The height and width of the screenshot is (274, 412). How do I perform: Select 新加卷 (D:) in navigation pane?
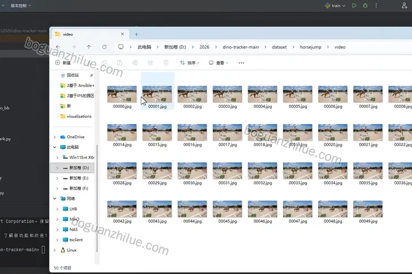pos(72,168)
